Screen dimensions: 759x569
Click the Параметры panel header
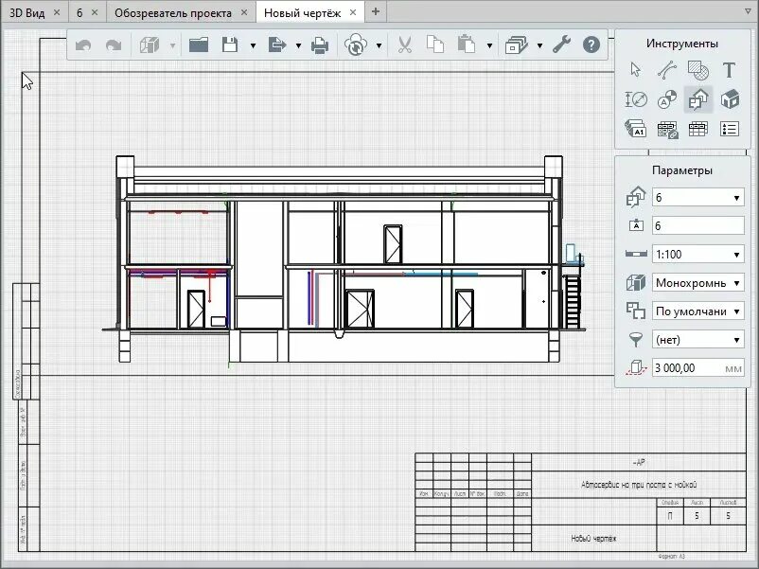(682, 170)
